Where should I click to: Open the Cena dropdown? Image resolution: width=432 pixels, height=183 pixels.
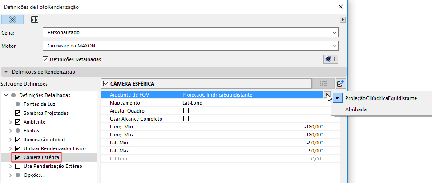[x=191, y=33]
